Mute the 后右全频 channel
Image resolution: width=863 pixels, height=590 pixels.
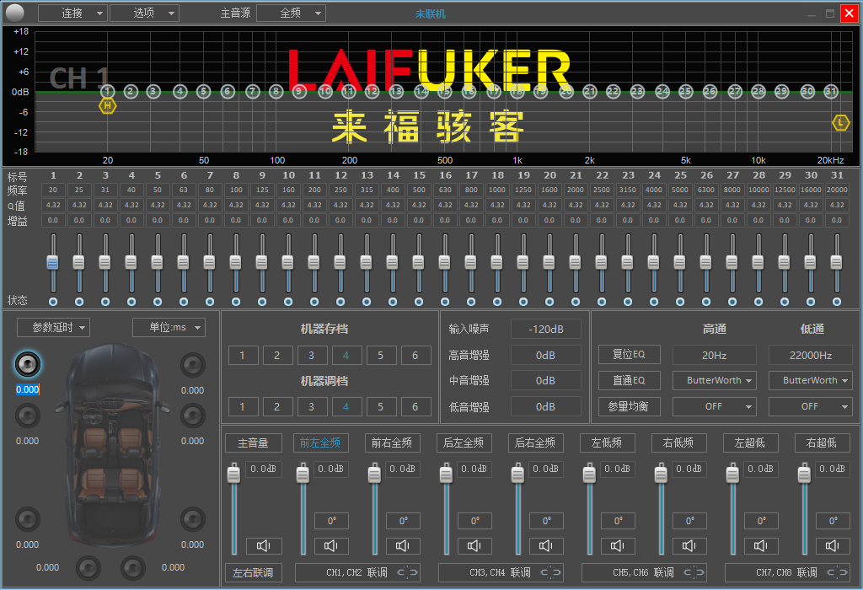pyautogui.click(x=546, y=545)
